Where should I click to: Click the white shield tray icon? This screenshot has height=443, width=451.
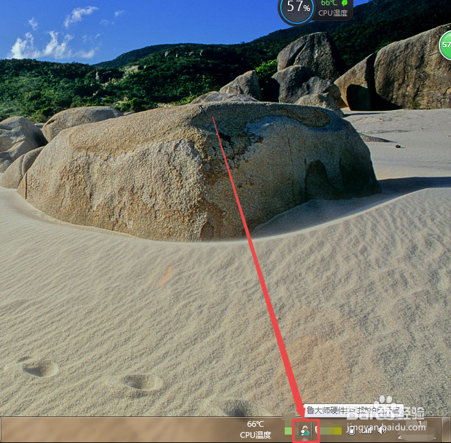pyautogui.click(x=316, y=430)
